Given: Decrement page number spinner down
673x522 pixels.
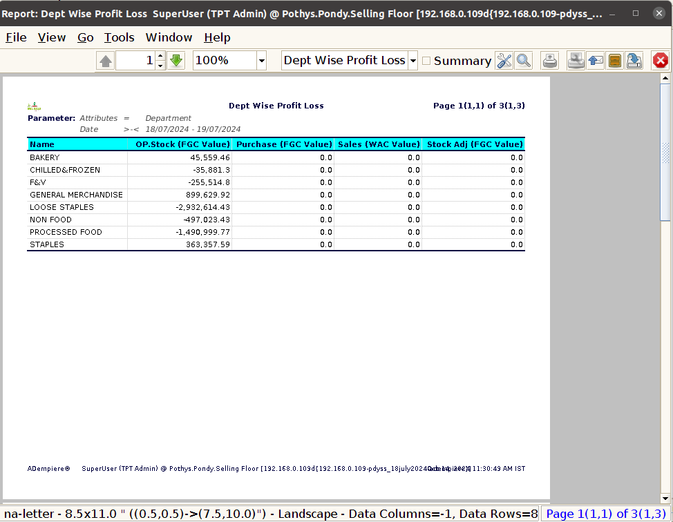Looking at the screenshot, I should (160, 65).
